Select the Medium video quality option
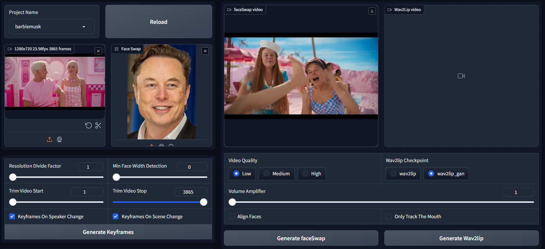Image resolution: width=545 pixels, height=249 pixels. [x=277, y=174]
